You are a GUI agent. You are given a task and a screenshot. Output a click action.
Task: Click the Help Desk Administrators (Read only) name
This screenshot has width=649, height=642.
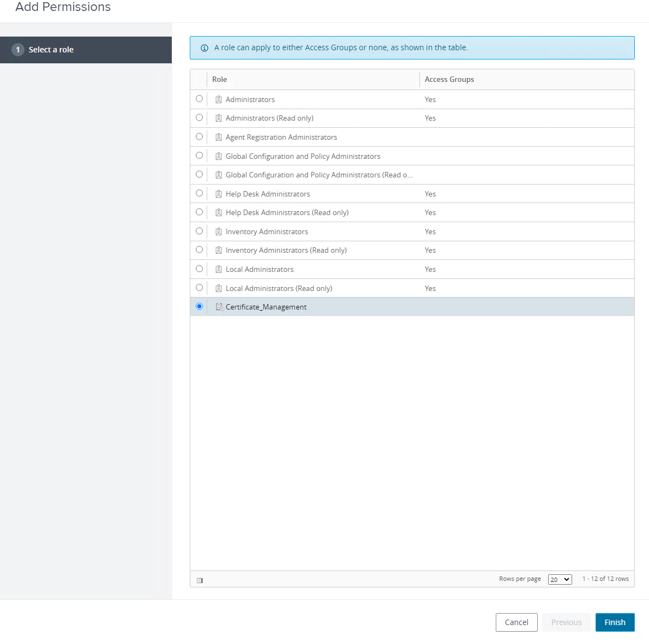pyautogui.click(x=287, y=212)
